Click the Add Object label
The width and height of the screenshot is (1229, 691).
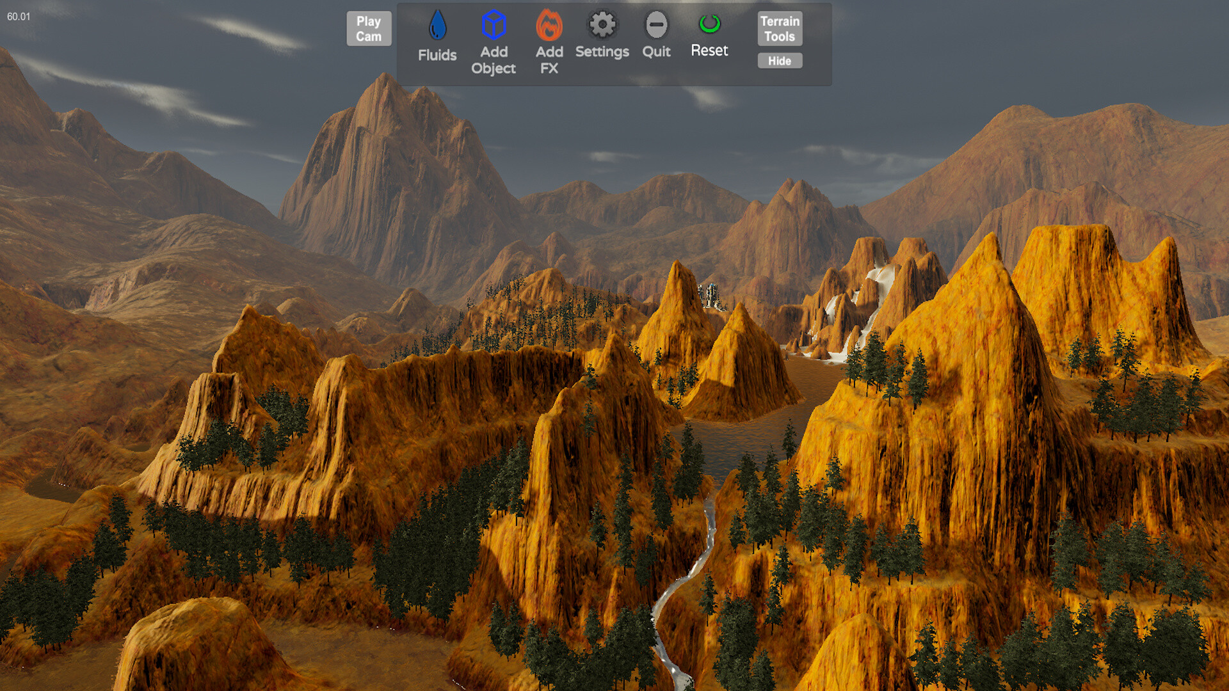(493, 60)
